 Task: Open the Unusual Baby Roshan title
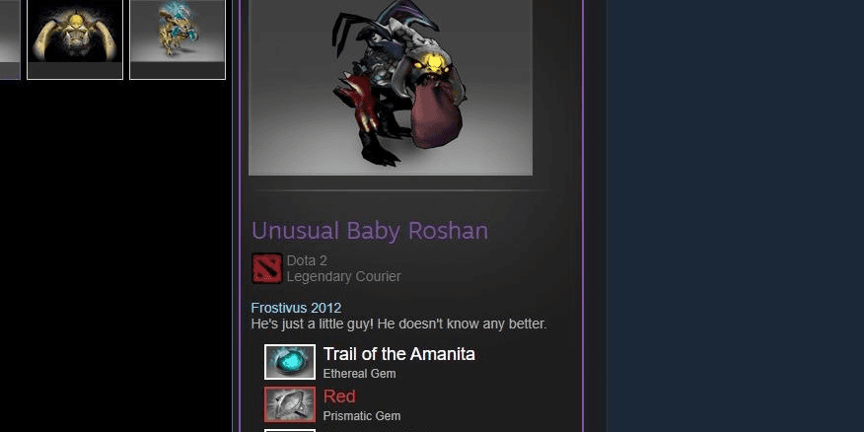pos(370,231)
